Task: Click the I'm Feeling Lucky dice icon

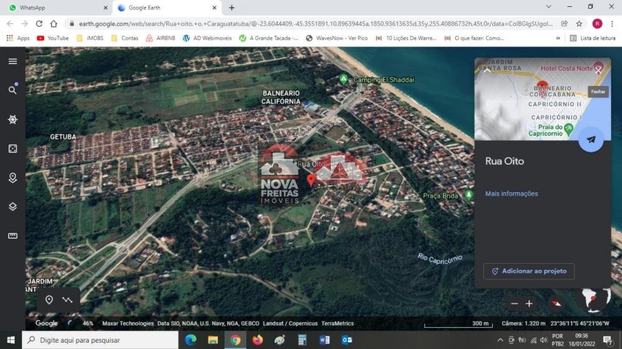Action: coord(12,149)
